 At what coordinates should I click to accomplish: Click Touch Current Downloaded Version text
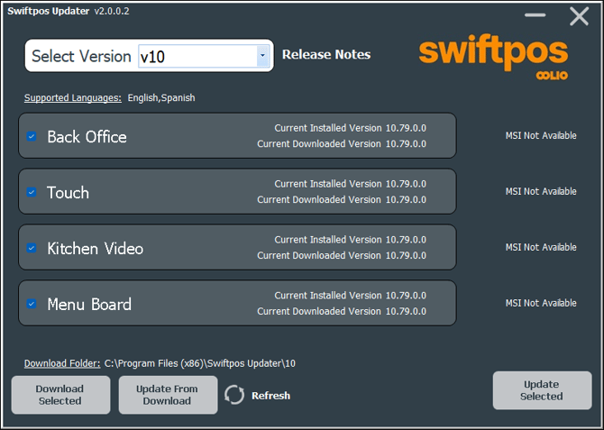pyautogui.click(x=342, y=199)
